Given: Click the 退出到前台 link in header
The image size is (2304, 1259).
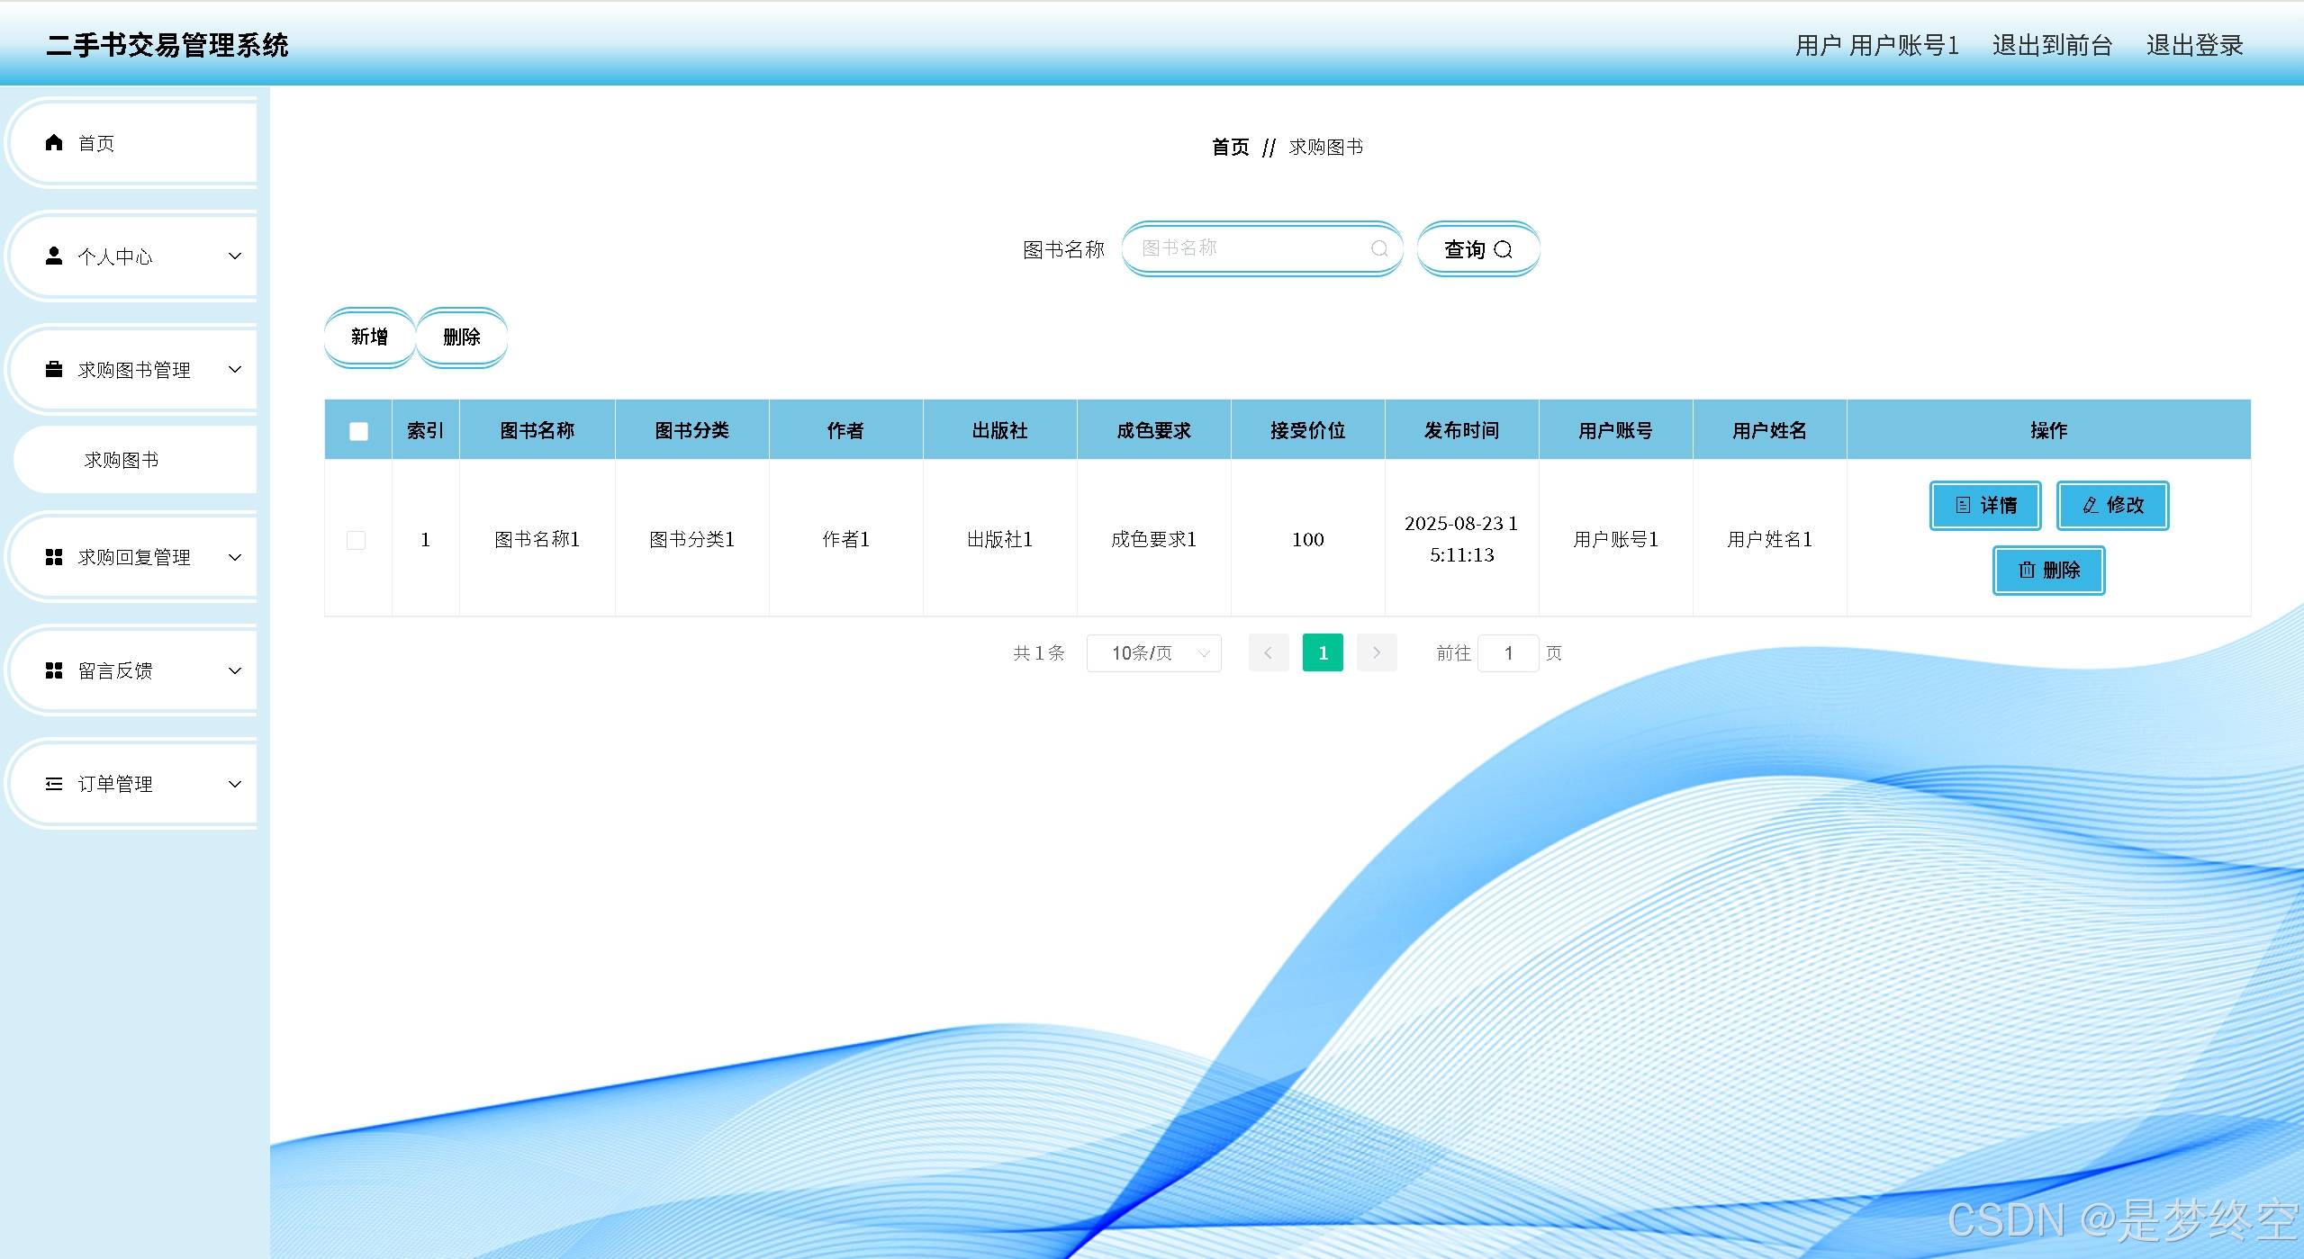Looking at the screenshot, I should pos(2052,45).
